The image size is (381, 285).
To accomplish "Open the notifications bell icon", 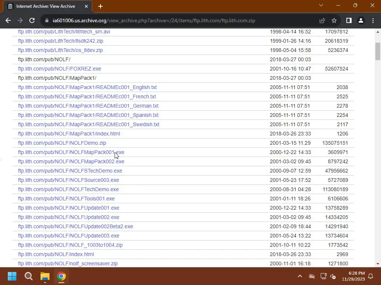I will (x=371, y=276).
